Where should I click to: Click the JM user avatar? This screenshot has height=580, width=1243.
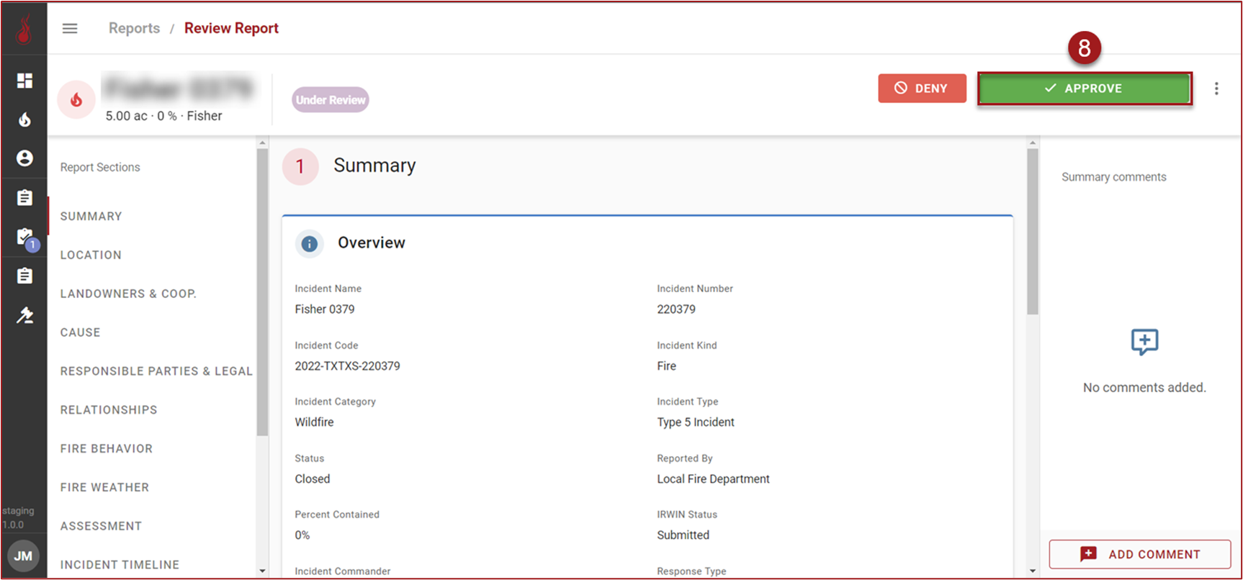click(23, 556)
